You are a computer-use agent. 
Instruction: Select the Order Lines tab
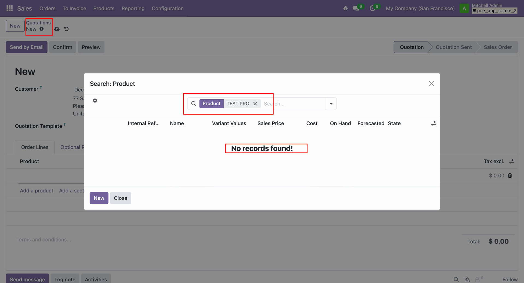(x=35, y=147)
